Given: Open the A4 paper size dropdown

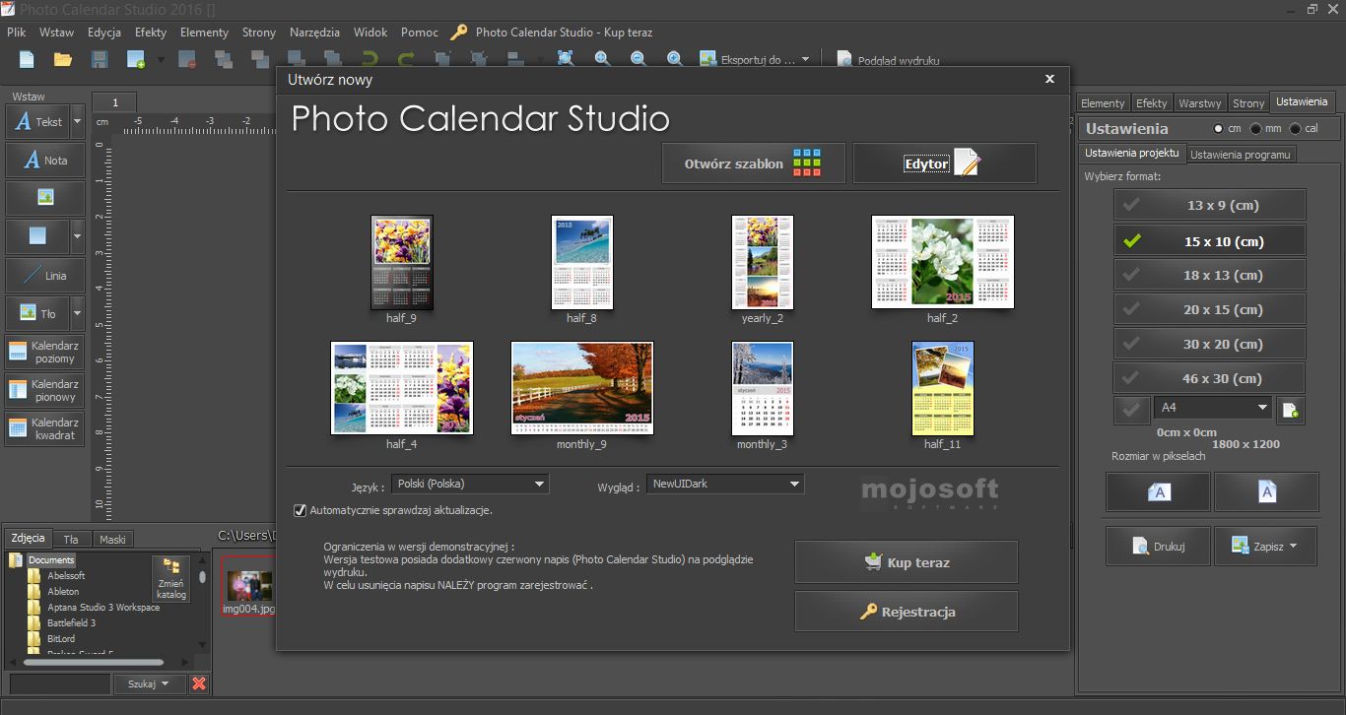Looking at the screenshot, I should [1214, 407].
